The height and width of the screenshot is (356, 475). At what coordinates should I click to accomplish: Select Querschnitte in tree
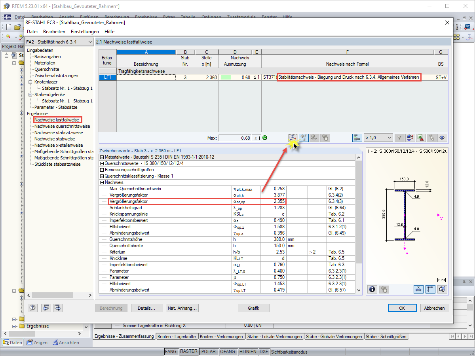click(x=46, y=69)
